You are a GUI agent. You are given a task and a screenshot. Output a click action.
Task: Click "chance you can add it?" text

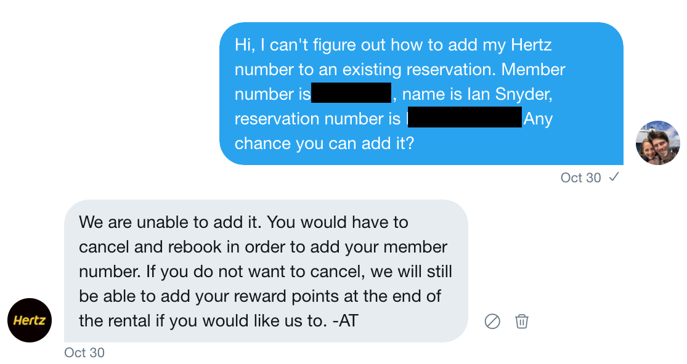pyautogui.click(x=324, y=144)
